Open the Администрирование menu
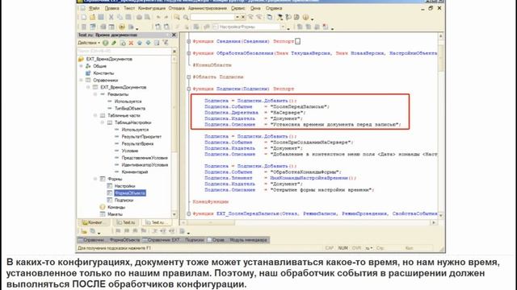Viewport: 517px width, 290px height. click(x=207, y=8)
